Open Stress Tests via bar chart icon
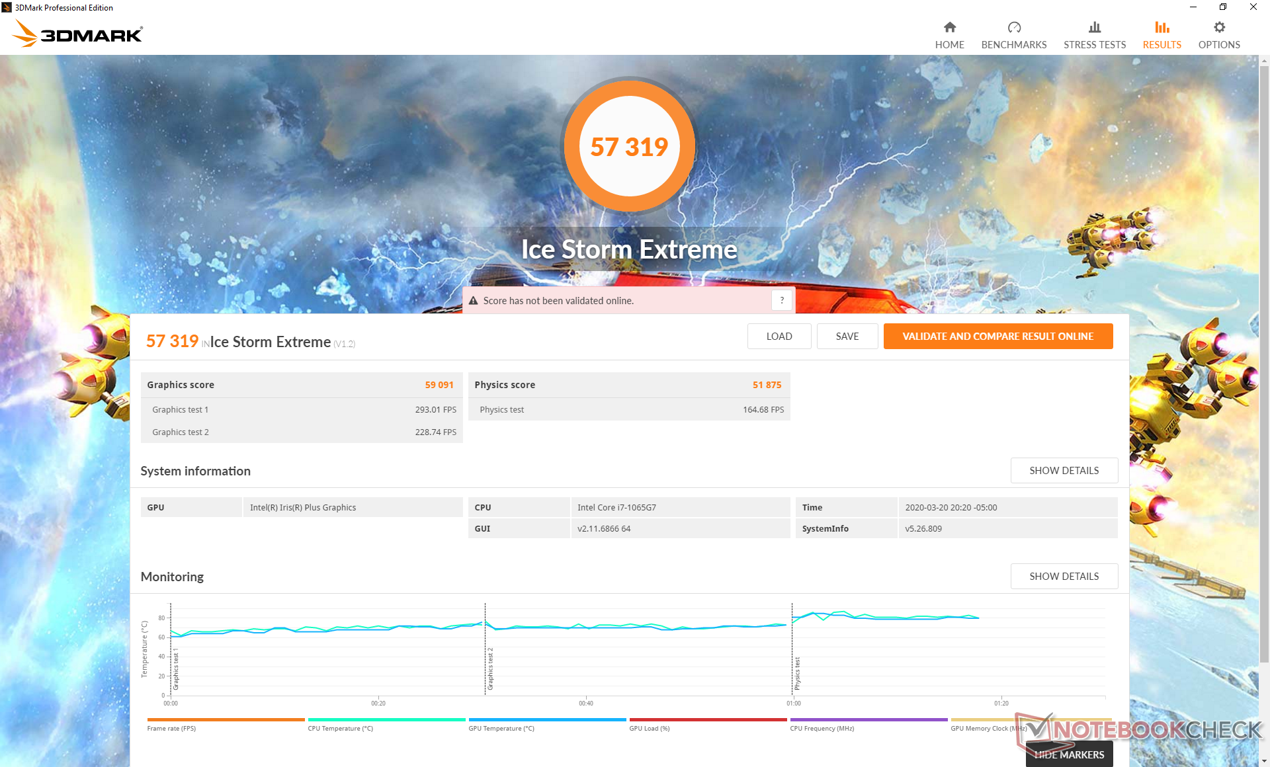Screen dimensions: 1270x767 pos(1094,28)
